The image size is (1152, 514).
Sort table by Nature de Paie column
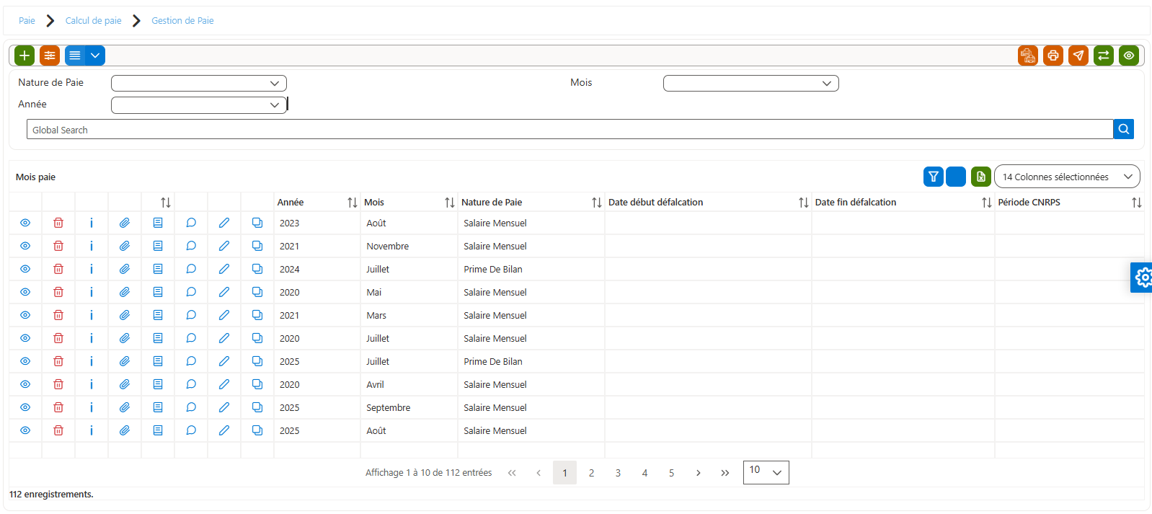(x=531, y=203)
